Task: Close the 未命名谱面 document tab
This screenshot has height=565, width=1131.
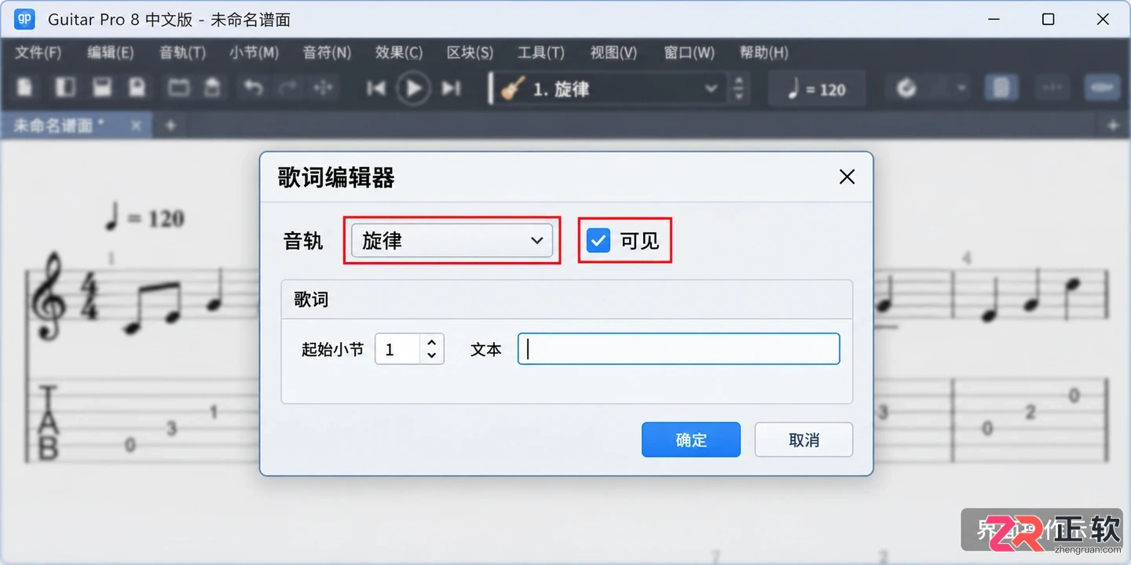Action: 136,125
